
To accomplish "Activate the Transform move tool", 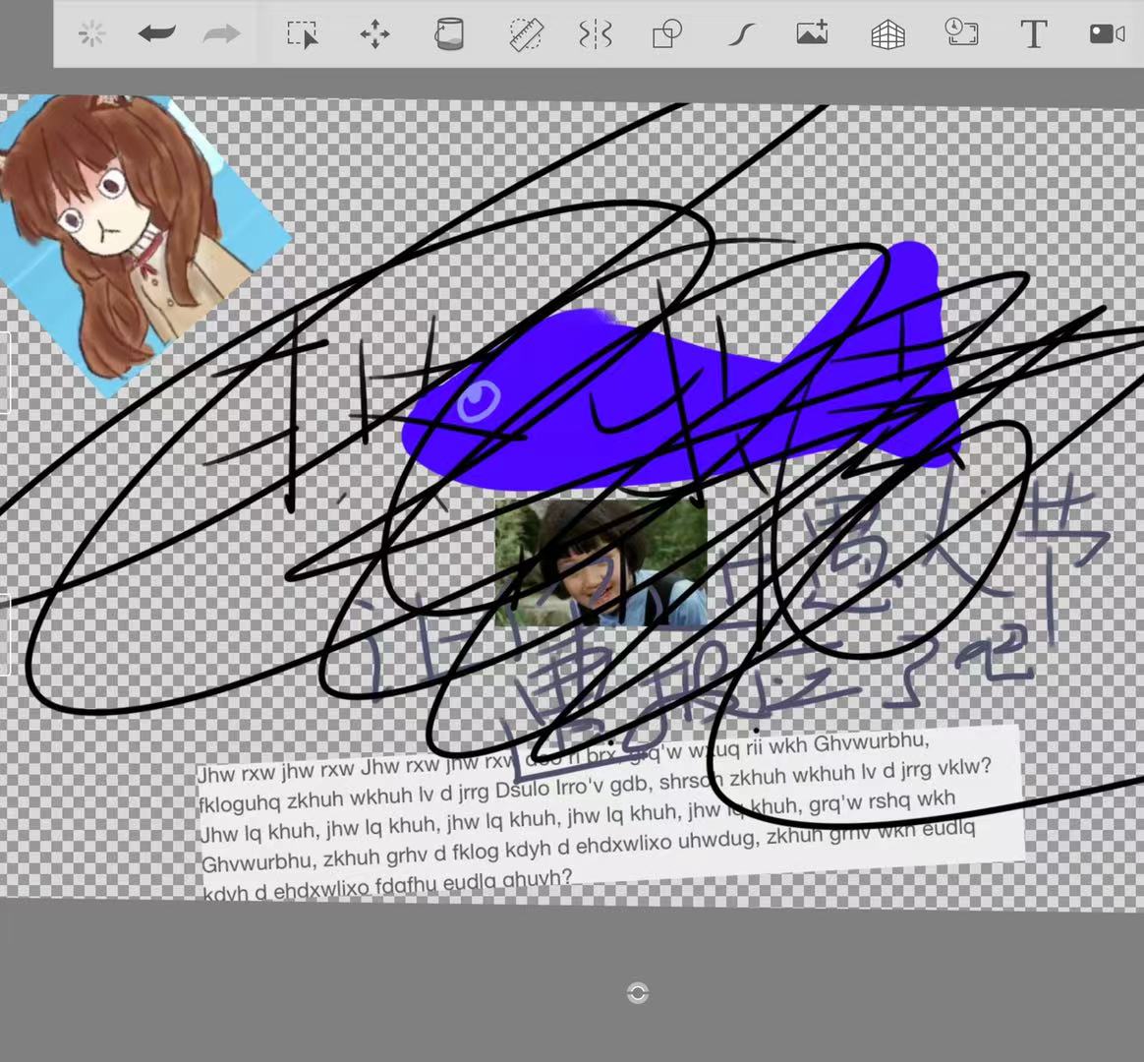I will (x=375, y=34).
